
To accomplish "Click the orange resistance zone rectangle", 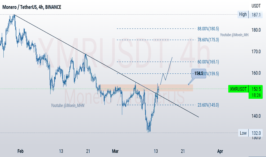I will (x=146, y=88).
